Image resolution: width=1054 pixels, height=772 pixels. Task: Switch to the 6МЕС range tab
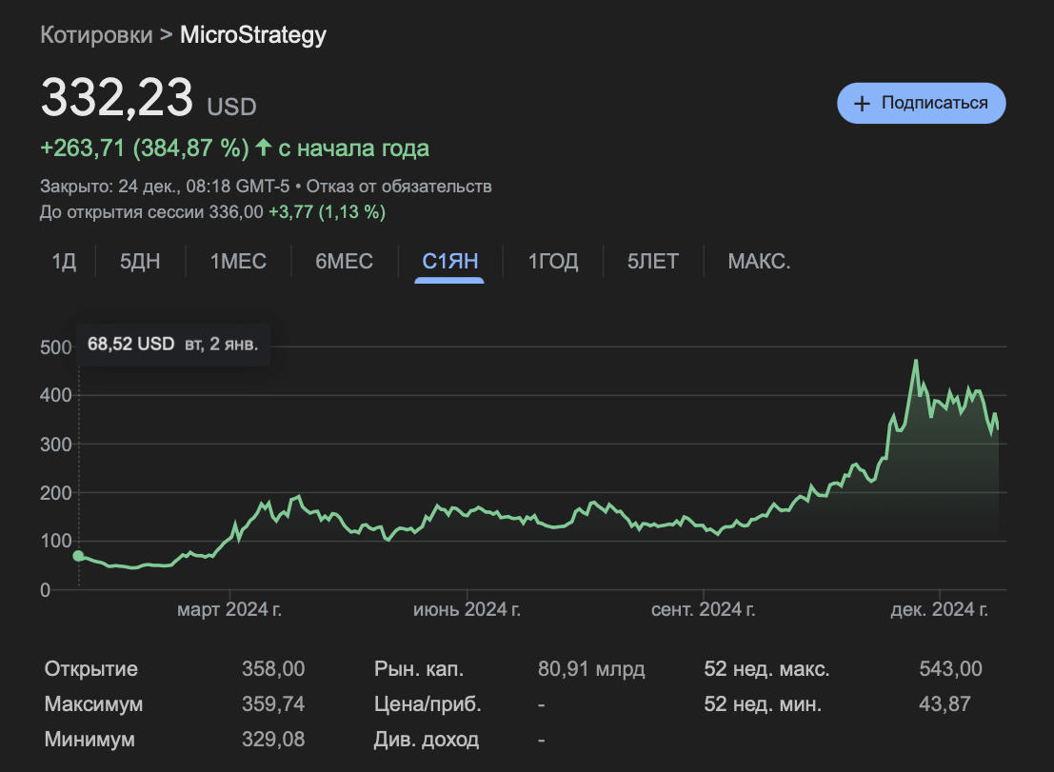click(344, 262)
